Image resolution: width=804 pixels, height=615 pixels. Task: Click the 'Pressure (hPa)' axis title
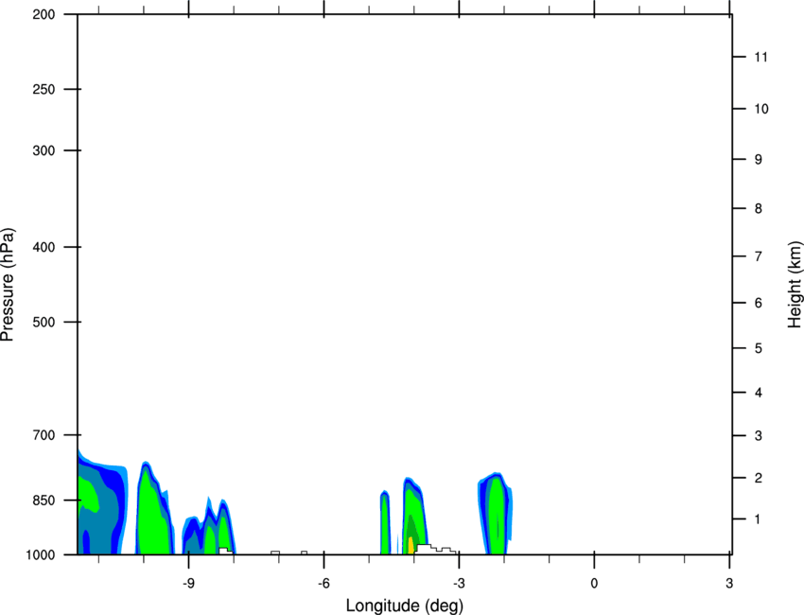(8, 285)
